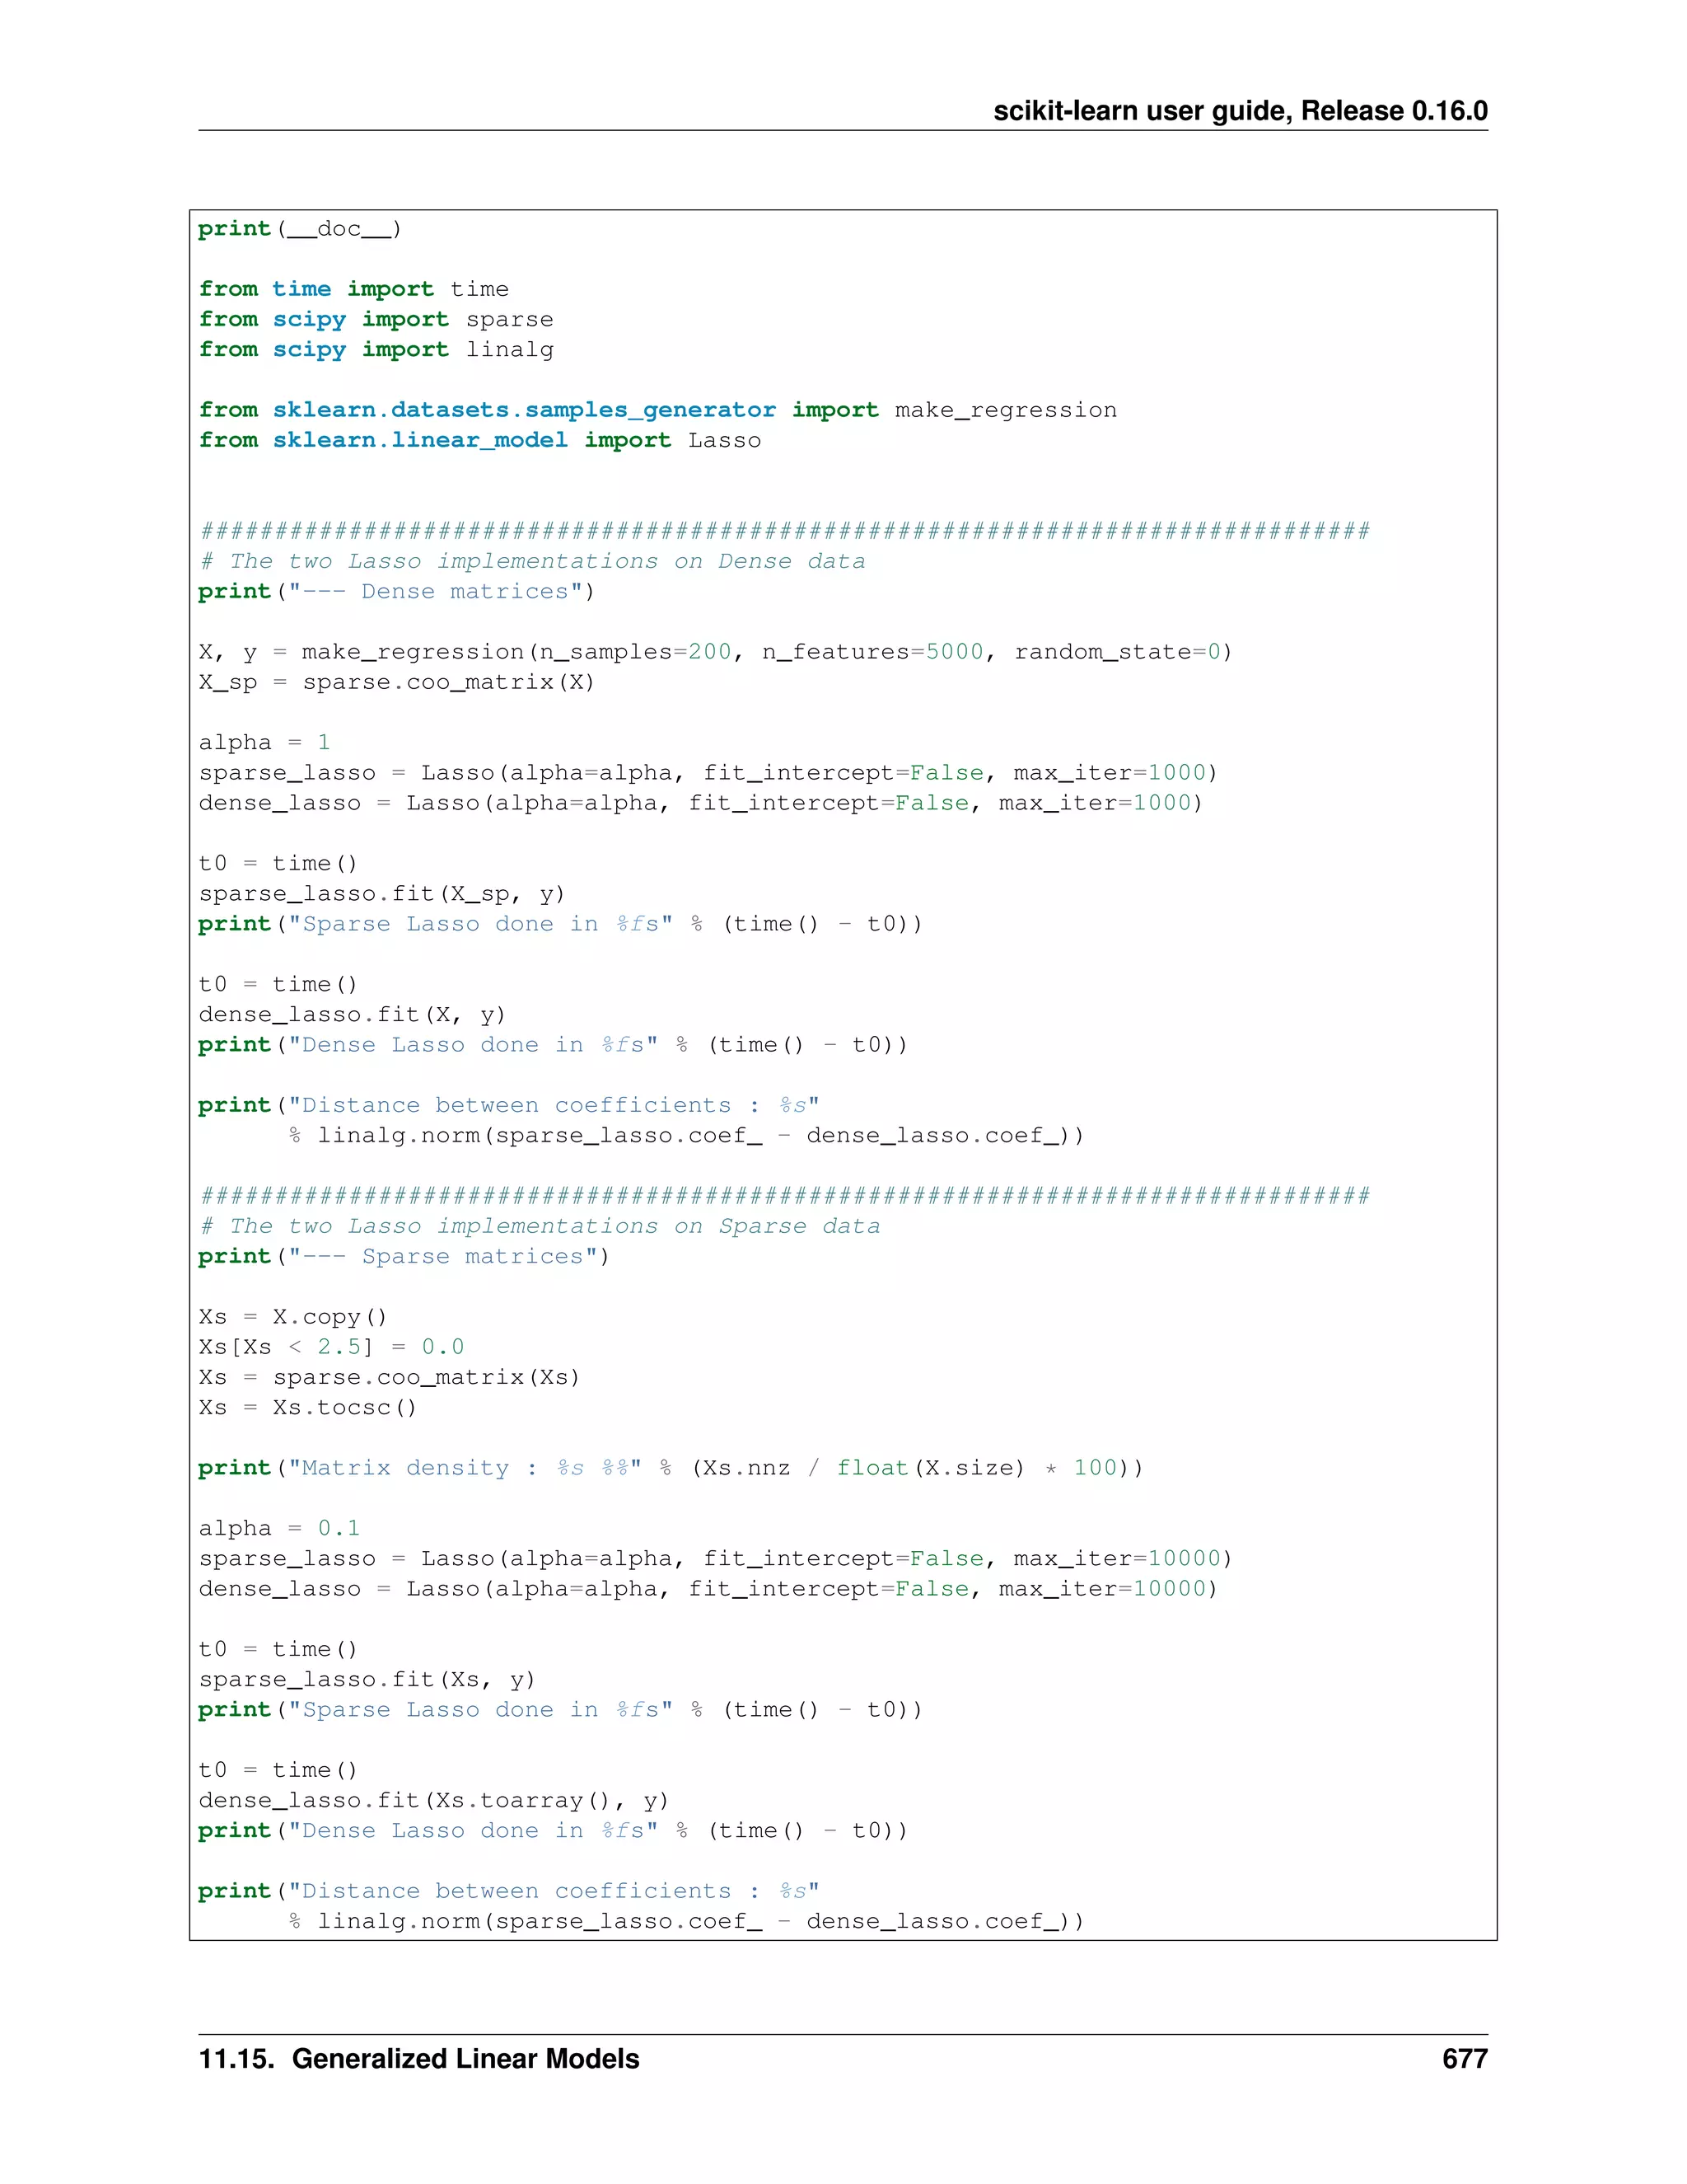Image resolution: width=1687 pixels, height=2184 pixels.
Task: Click the 'Matrix density' print line
Action: pyautogui.click(x=671, y=1468)
